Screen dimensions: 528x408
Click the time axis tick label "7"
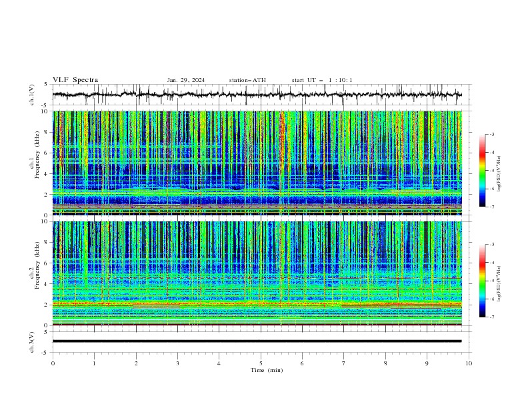click(x=344, y=363)
